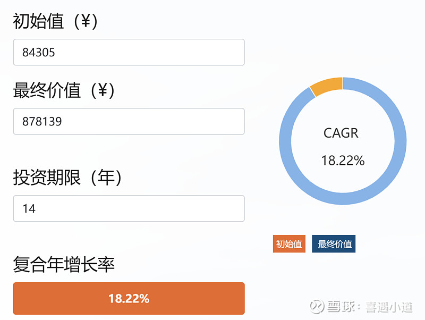Click the 复合年增长率 heading
Screen dimensions: 425x320
click(x=64, y=264)
